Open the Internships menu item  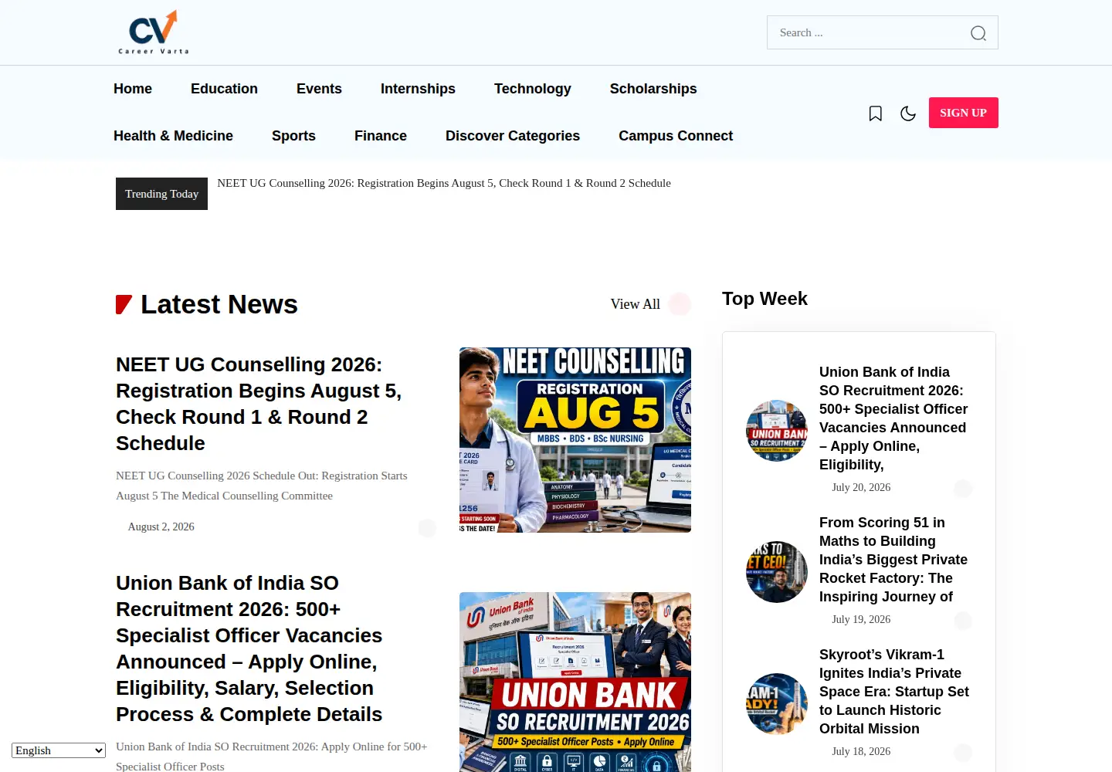pos(418,89)
